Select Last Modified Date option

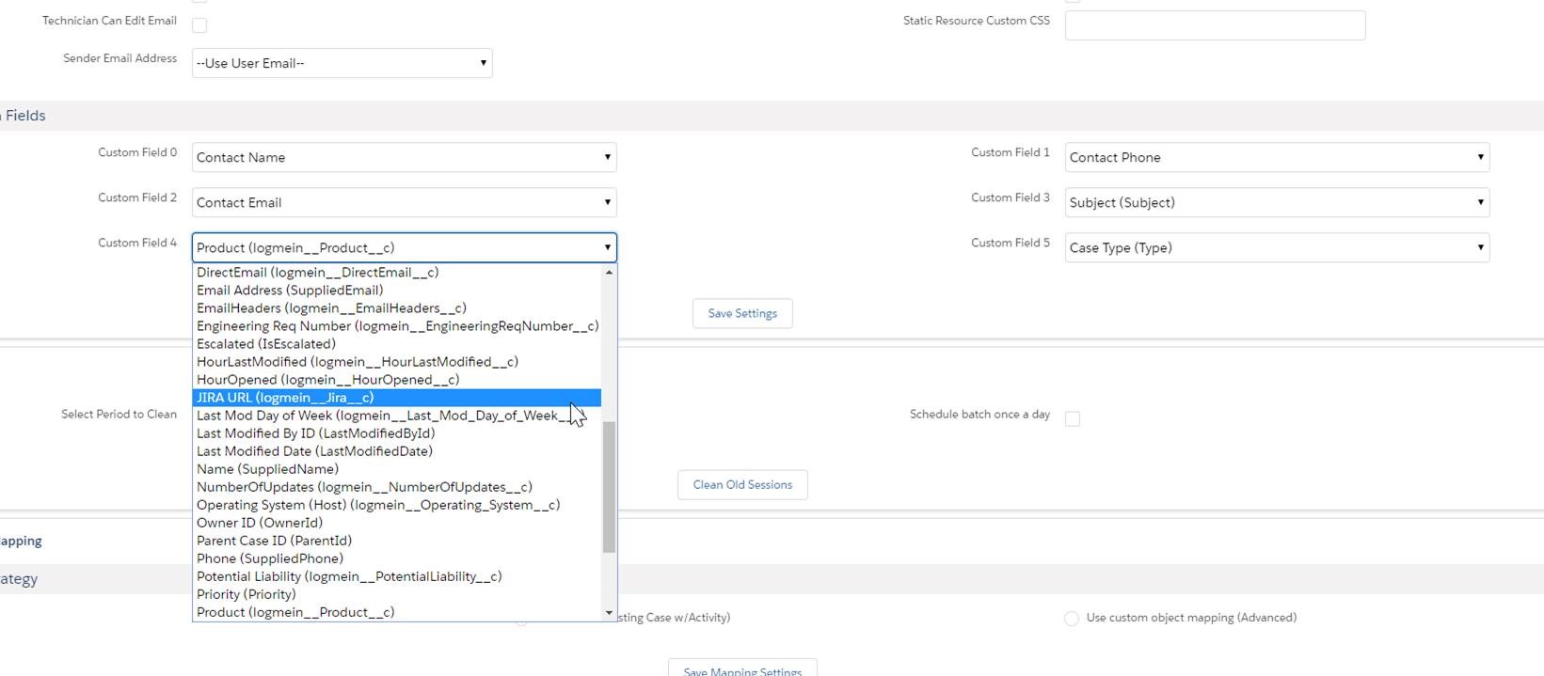point(396,451)
